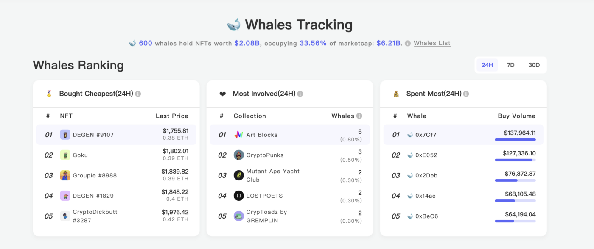Open the Art Blocks collection name

point(262,135)
